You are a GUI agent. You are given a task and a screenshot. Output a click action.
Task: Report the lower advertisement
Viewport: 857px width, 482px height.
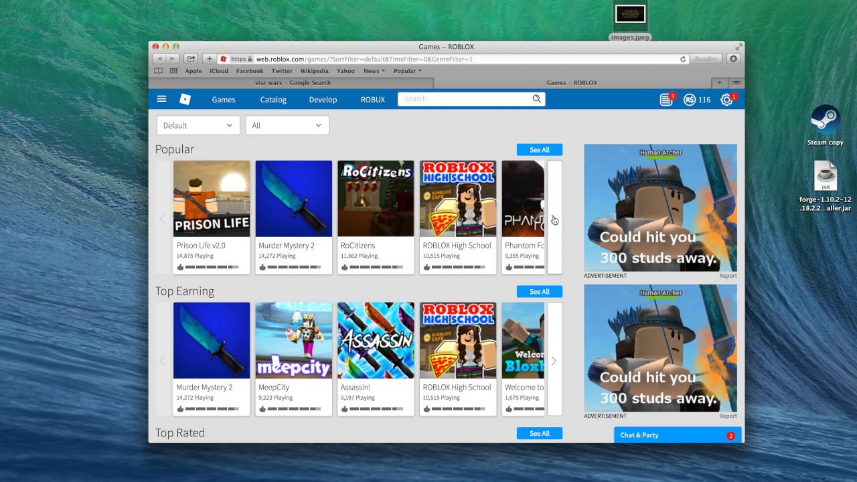coord(728,416)
